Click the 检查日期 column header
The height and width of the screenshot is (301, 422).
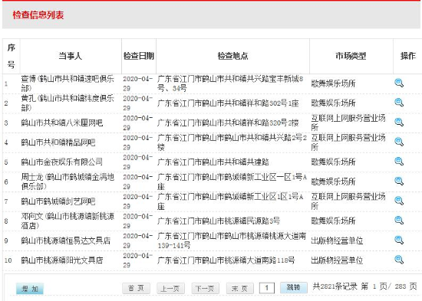139,56
